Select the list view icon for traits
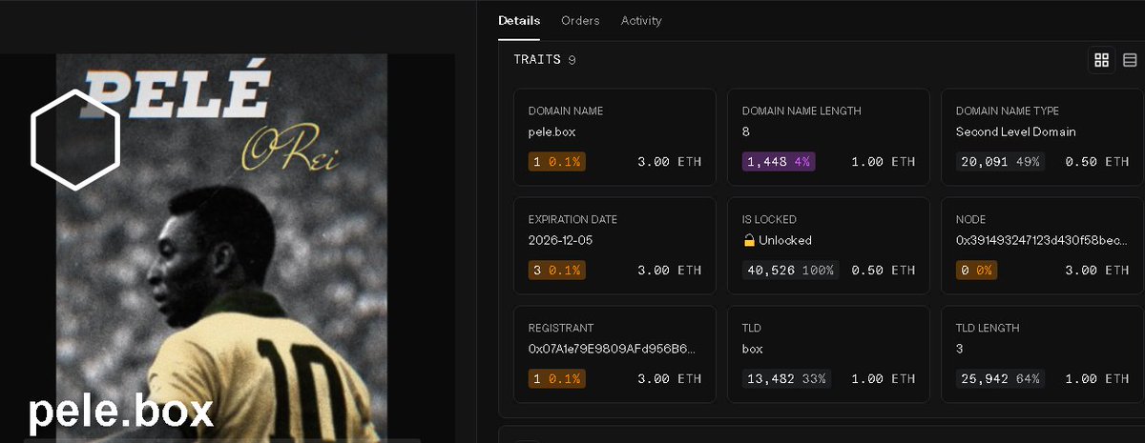This screenshot has height=443, width=1145. [x=1130, y=60]
